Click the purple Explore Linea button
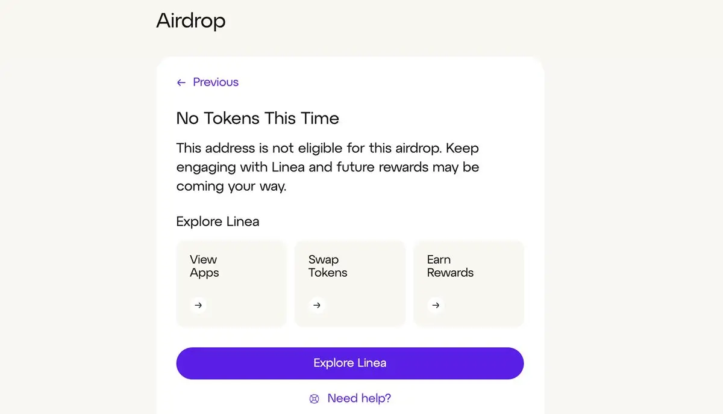This screenshot has width=723, height=414. [x=350, y=363]
